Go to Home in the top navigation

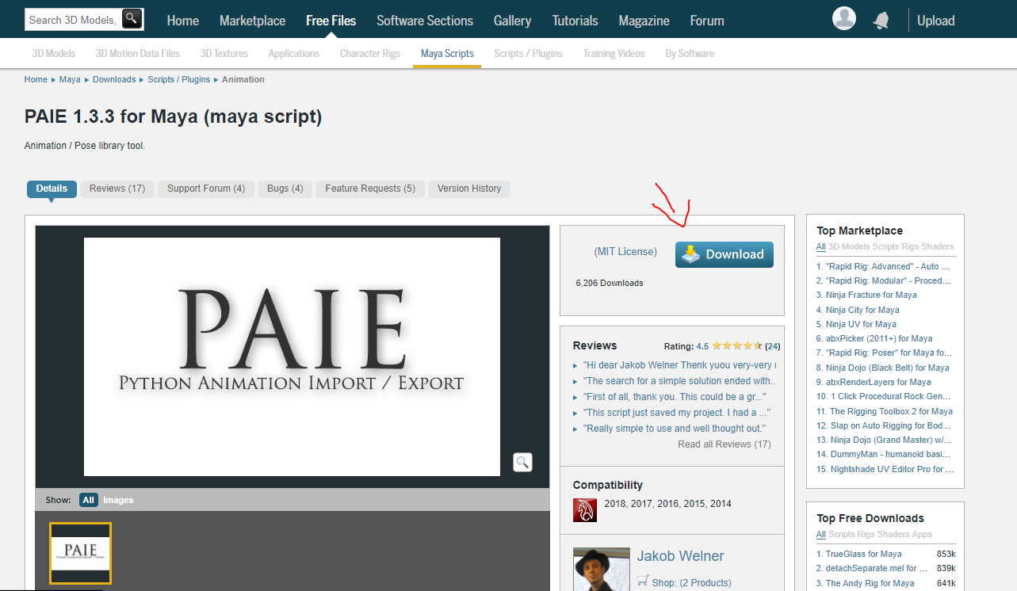(183, 21)
